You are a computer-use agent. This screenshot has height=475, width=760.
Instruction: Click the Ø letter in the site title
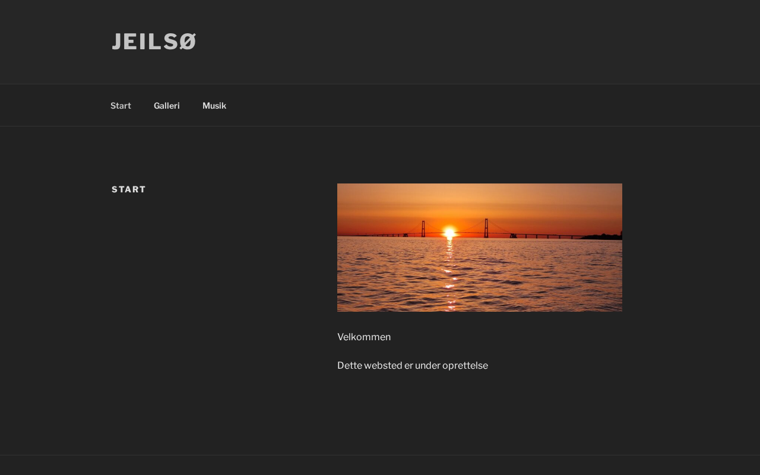coord(188,42)
